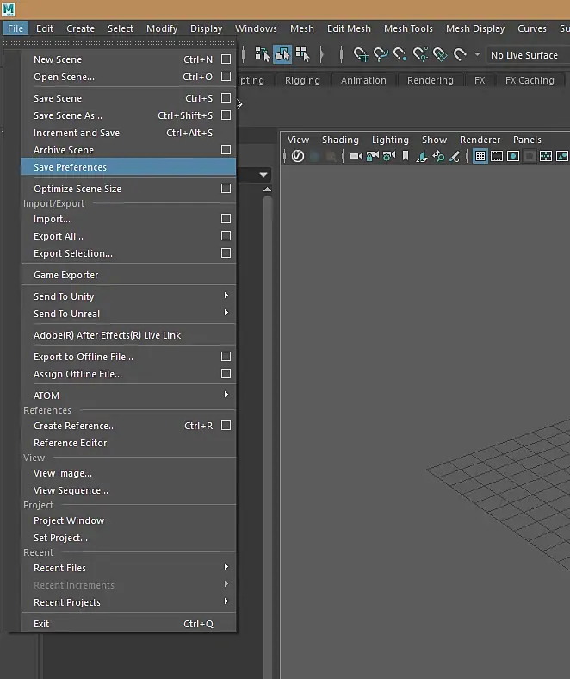The height and width of the screenshot is (679, 570).
Task: Open the New Scene option box
Action: point(226,59)
